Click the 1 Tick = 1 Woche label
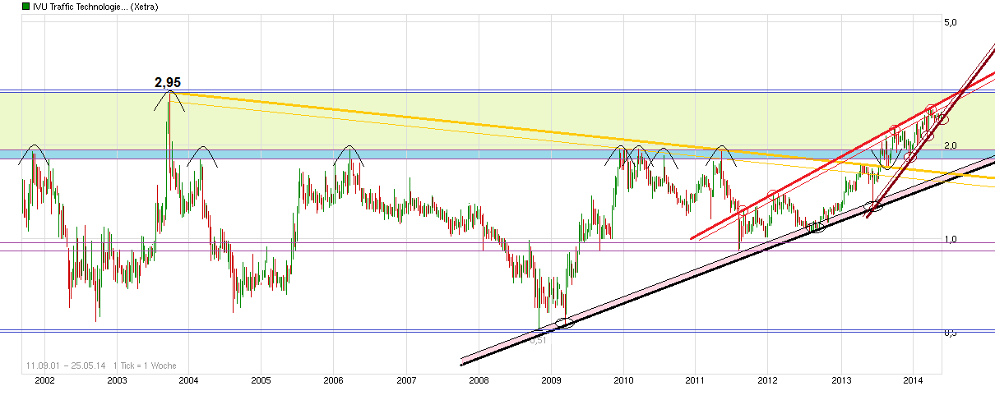The width and height of the screenshot is (995, 400). pos(145,366)
